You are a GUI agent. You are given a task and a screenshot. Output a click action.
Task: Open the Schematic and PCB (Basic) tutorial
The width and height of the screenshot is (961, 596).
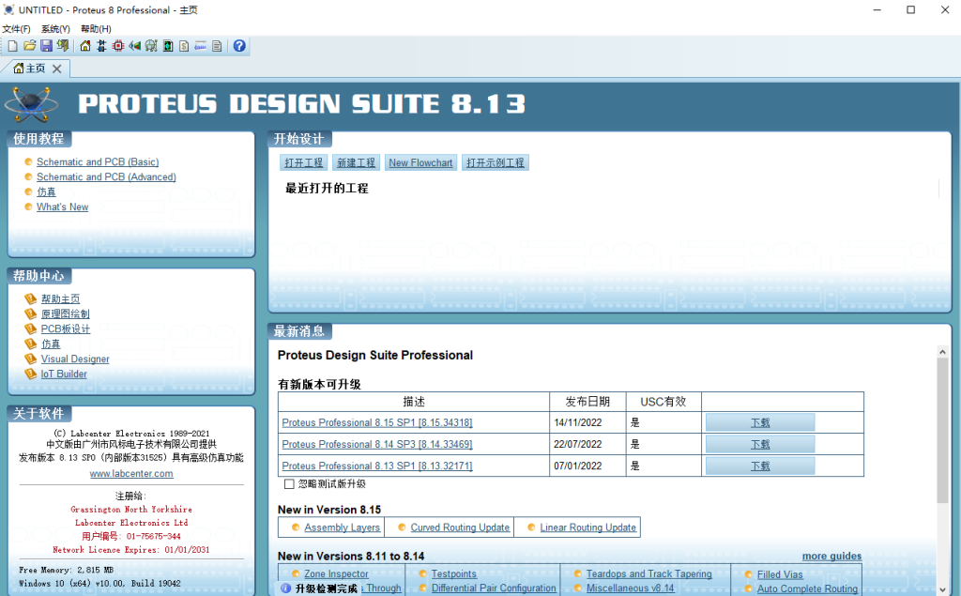98,162
